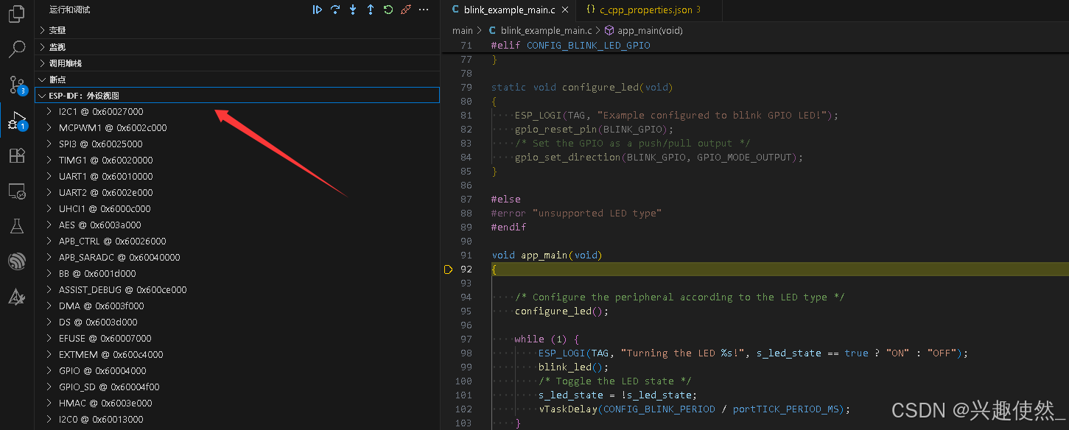Screen dimensions: 1069x430
Task: Click the Disconnect debug plug icon
Action: [406, 10]
